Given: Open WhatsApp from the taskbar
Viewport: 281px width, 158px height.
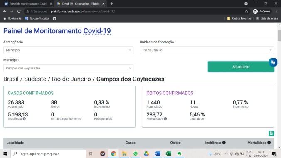Looking at the screenshot, I should (136, 154).
